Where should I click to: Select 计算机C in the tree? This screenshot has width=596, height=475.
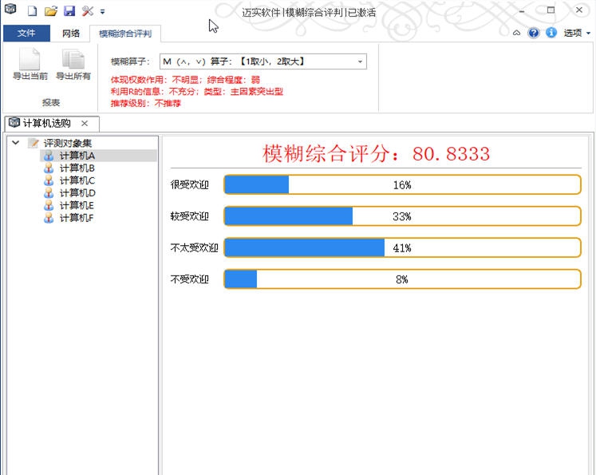77,180
